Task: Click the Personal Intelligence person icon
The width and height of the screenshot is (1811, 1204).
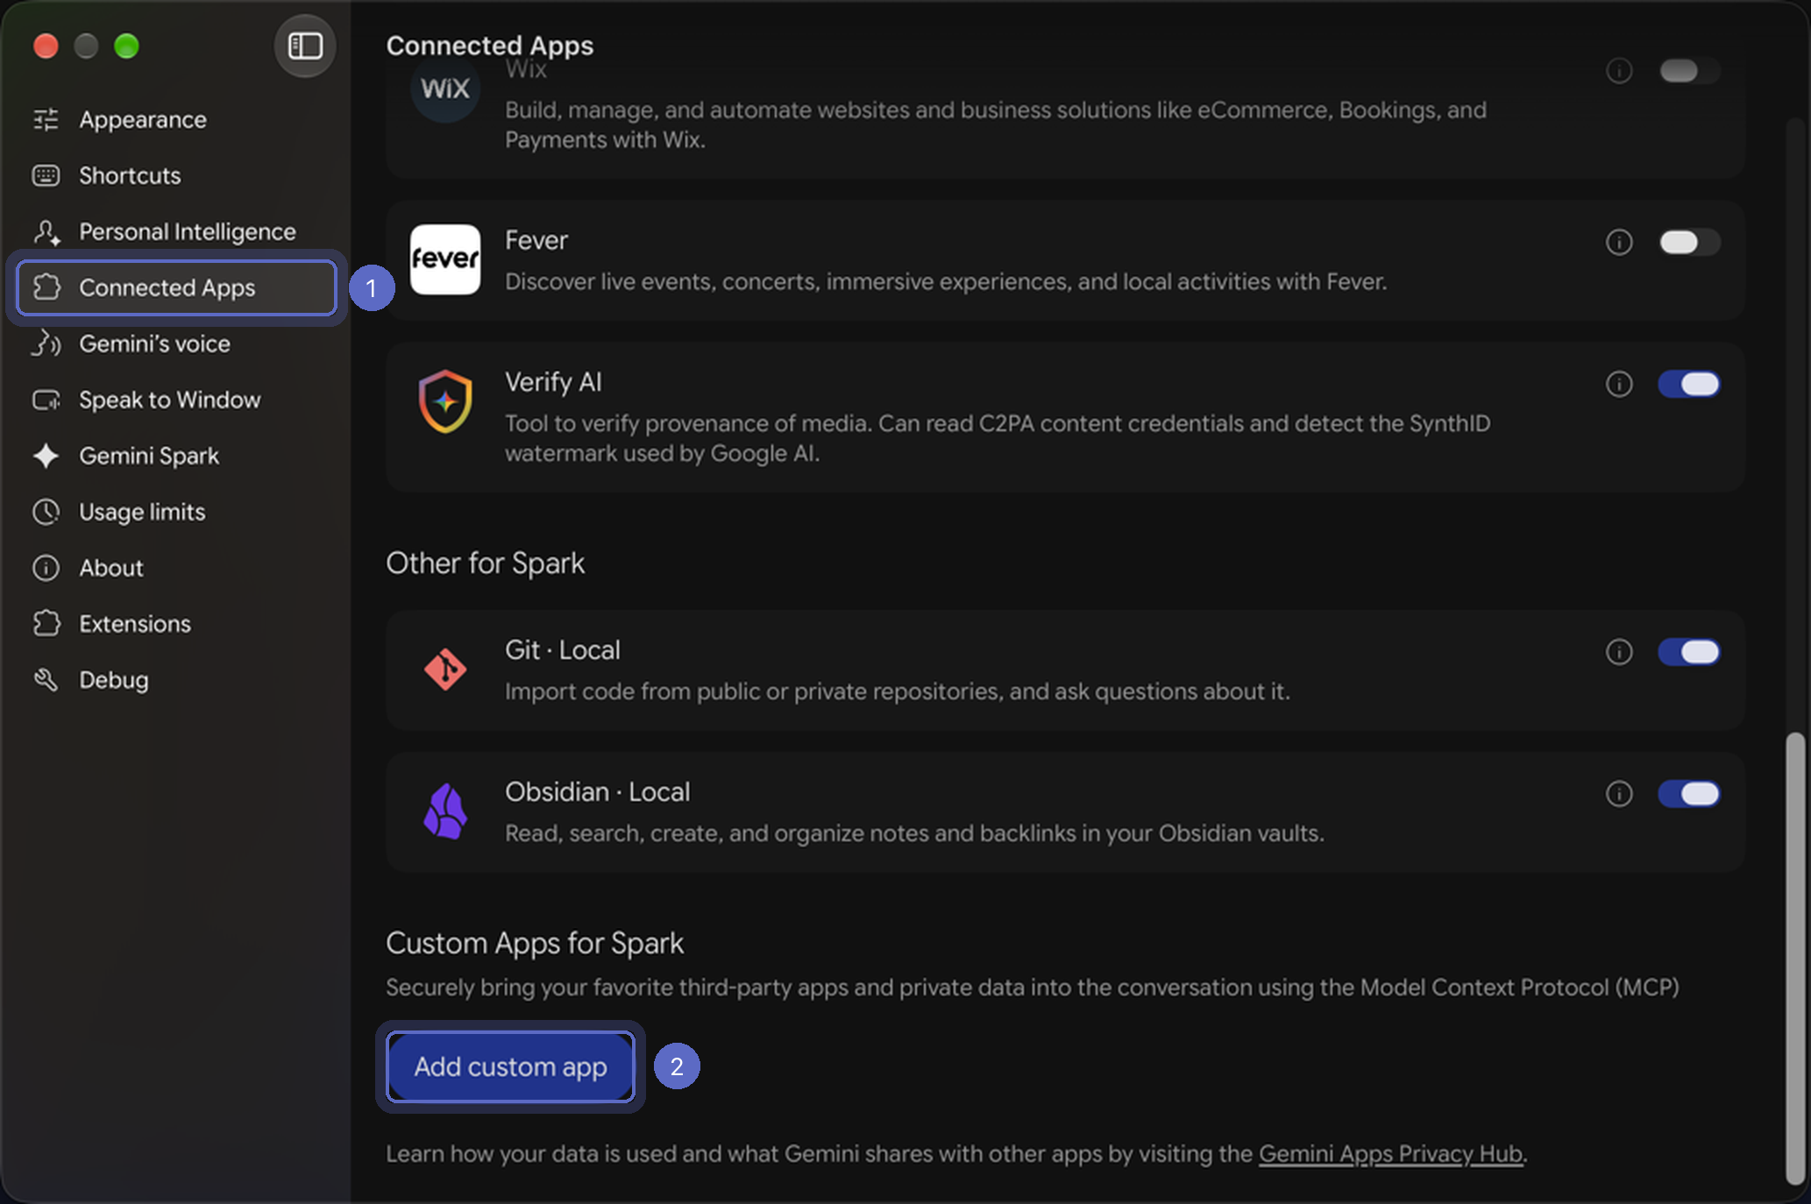Action: 46,231
